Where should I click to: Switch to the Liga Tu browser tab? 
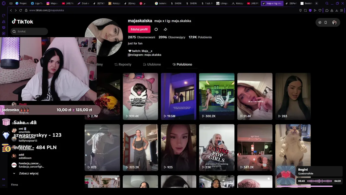point(37,4)
